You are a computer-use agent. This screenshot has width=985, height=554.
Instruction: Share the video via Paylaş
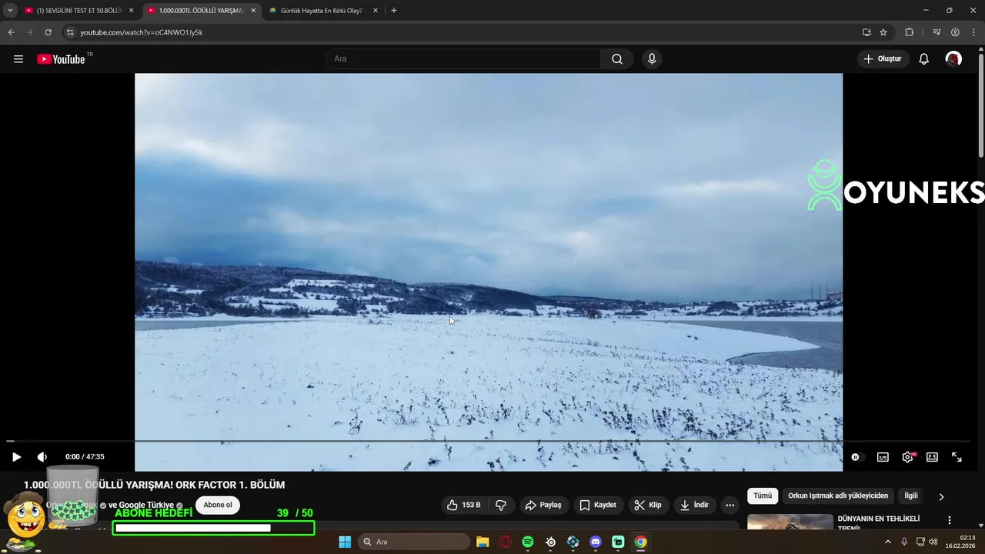point(543,505)
